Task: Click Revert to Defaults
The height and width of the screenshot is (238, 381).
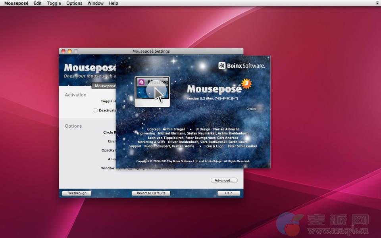Action: click(x=151, y=193)
